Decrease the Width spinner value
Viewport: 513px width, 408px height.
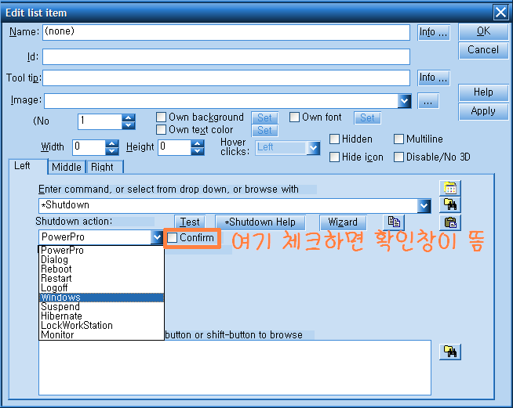pyautogui.click(x=112, y=151)
